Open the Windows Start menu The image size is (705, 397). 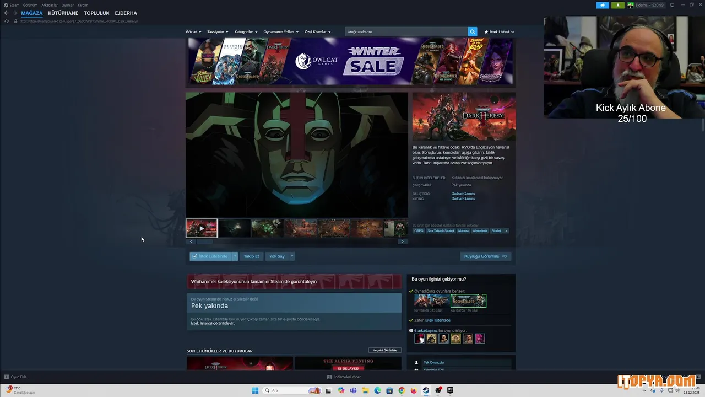point(255,390)
